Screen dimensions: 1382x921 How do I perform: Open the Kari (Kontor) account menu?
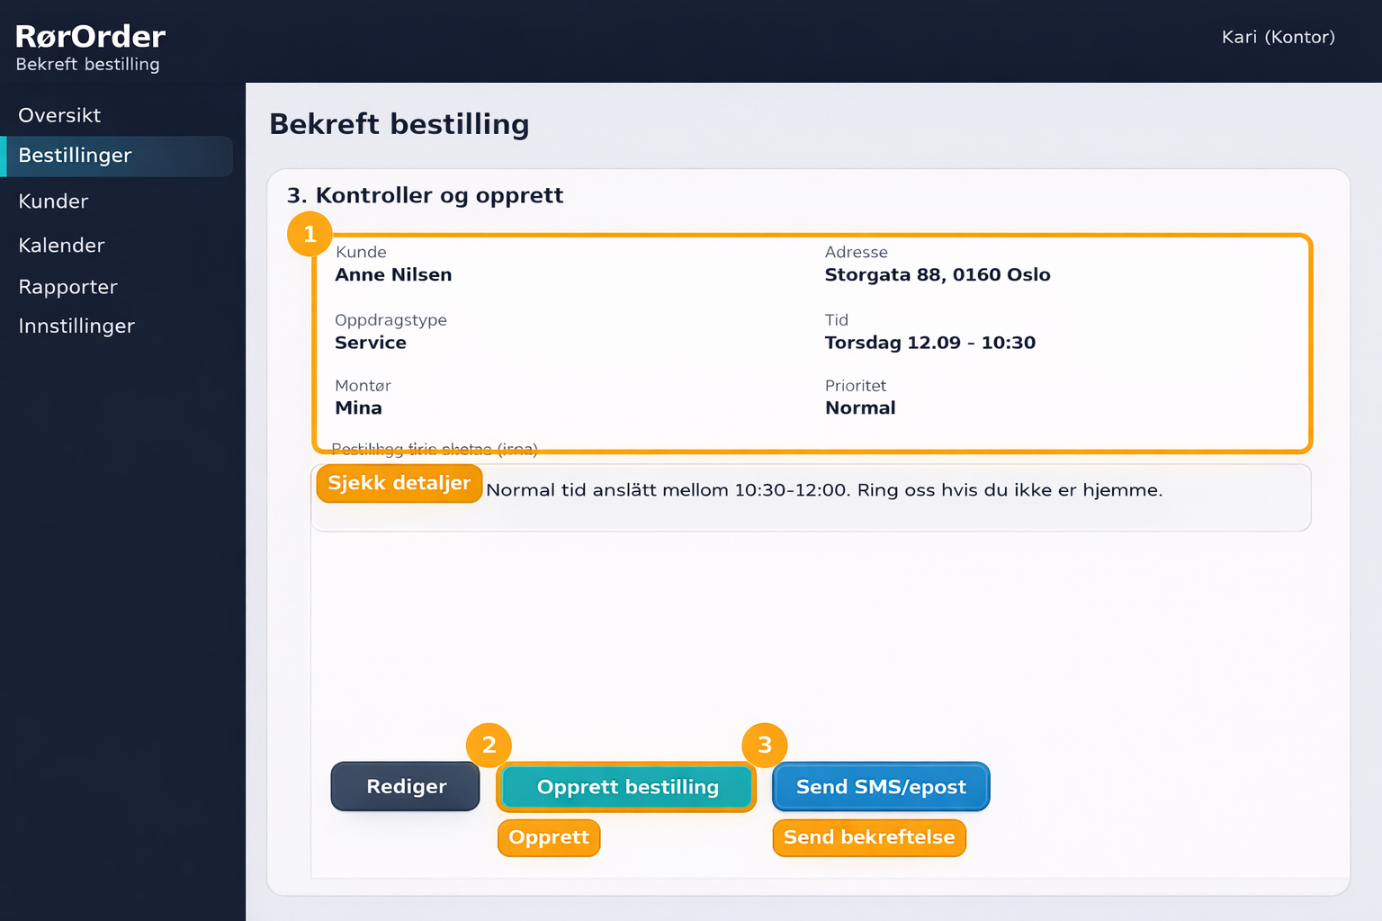[1278, 37]
